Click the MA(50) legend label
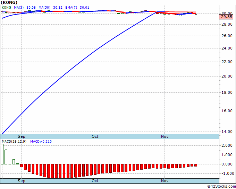Screen dimensions: 236x189 click(44, 8)
